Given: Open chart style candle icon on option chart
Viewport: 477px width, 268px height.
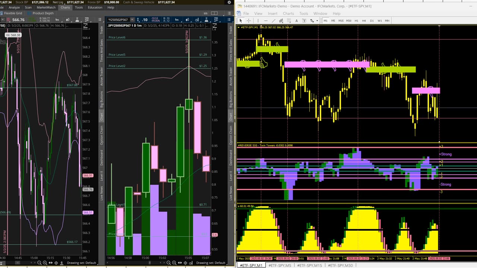Looking at the screenshot, I should pyautogui.click(x=188, y=20).
